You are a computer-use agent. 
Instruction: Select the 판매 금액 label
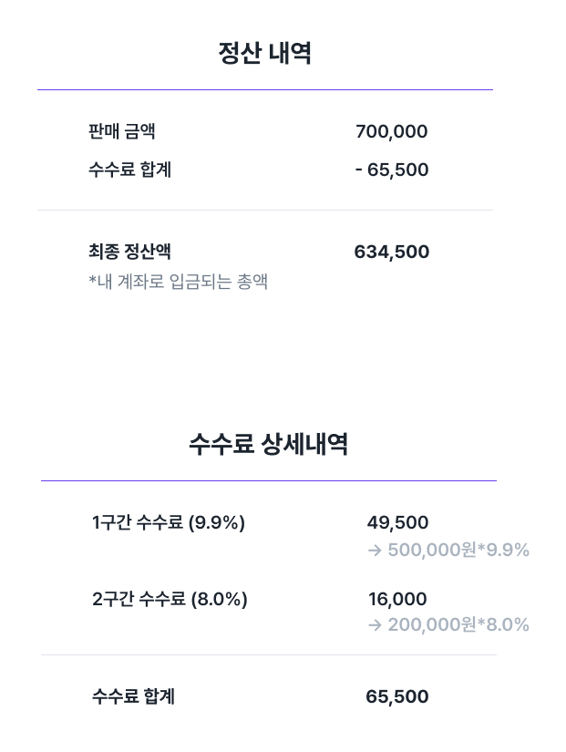point(122,131)
